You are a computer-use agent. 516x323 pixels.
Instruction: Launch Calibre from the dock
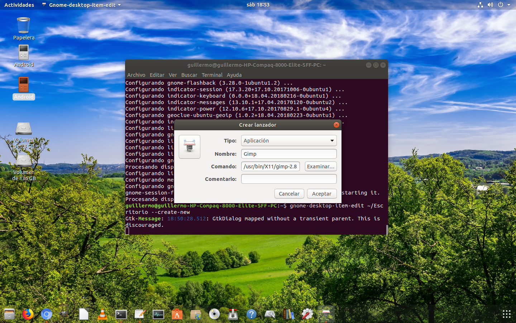click(x=288, y=314)
